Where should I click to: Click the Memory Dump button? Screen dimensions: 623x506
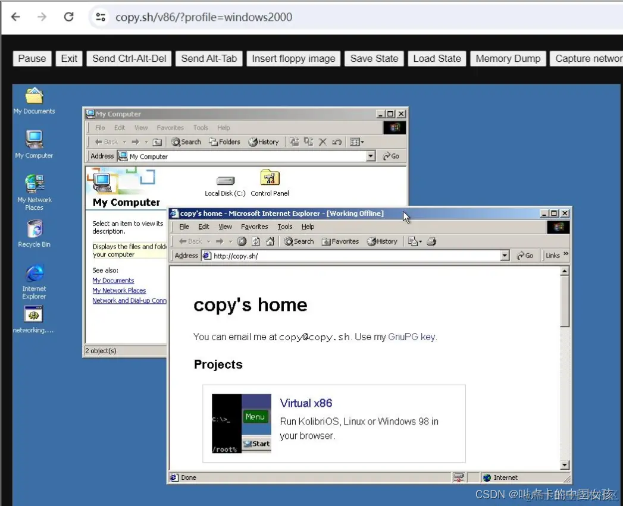508,58
